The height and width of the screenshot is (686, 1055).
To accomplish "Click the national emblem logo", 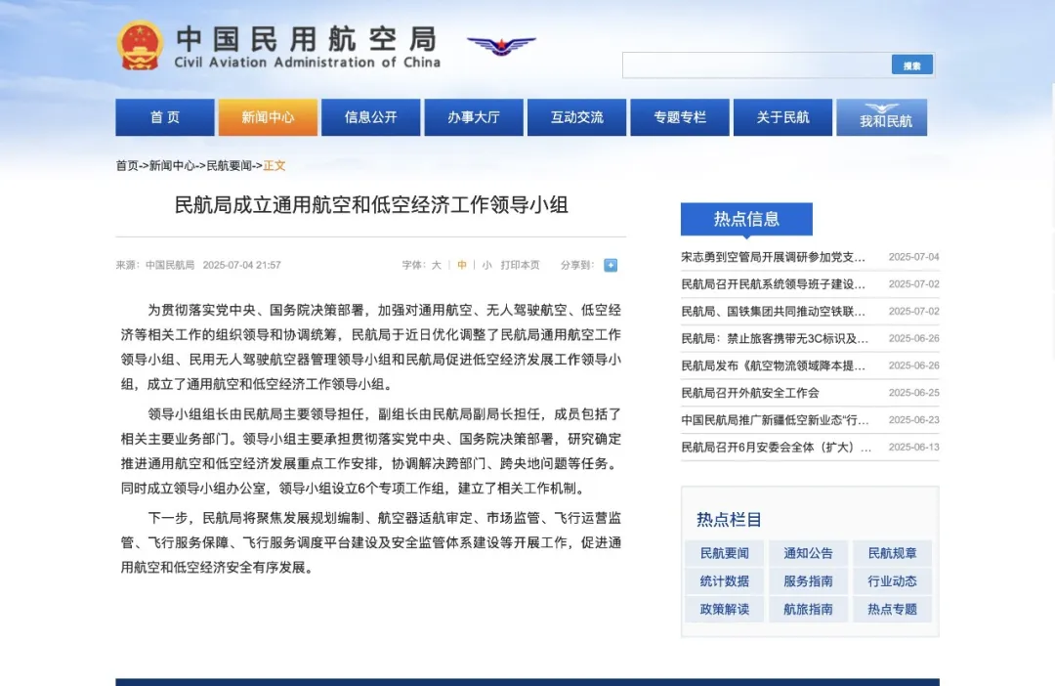I will 140,46.
